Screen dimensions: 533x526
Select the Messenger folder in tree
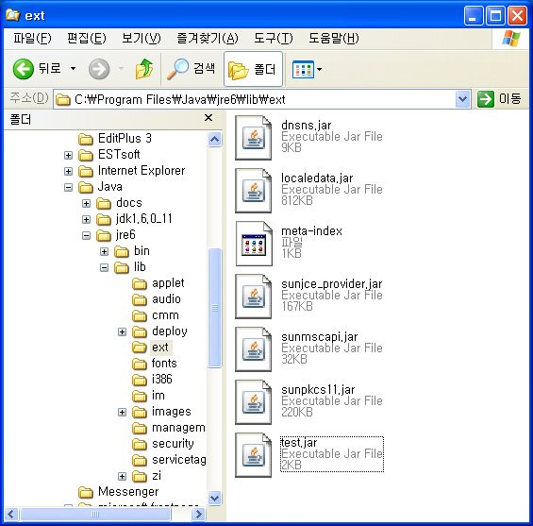118,492
